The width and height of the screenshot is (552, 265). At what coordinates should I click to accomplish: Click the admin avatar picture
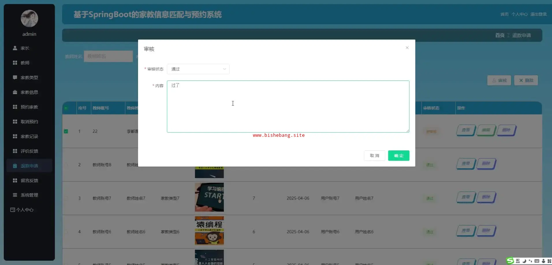point(29,18)
